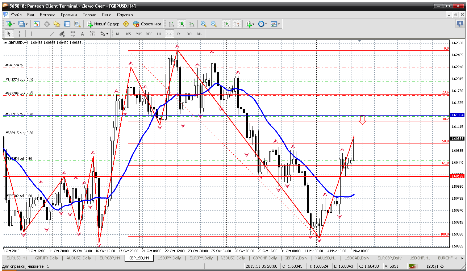Open the Navigator folder-star icon
Viewport: 467px width, 271px height.
[x=57, y=24]
